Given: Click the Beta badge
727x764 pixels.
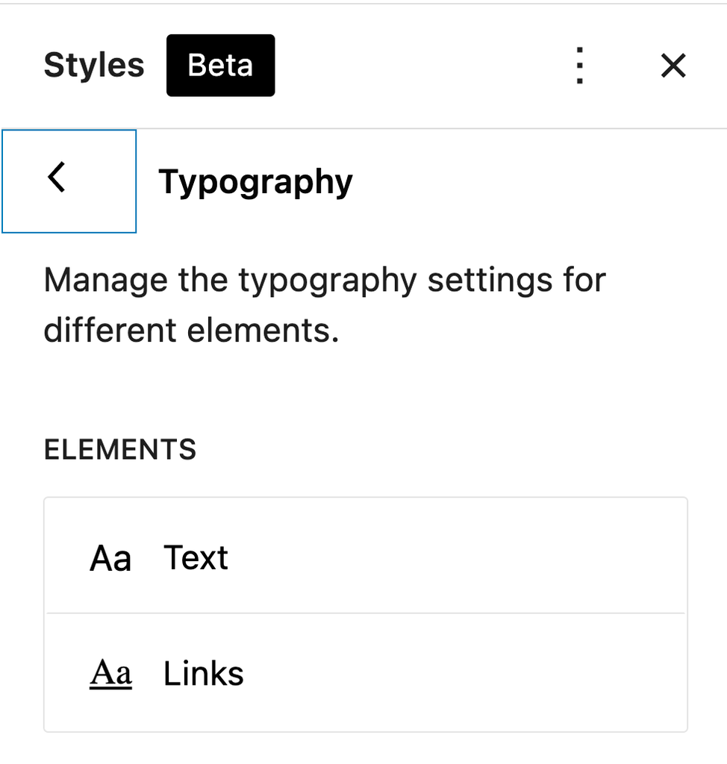Looking at the screenshot, I should pyautogui.click(x=220, y=66).
